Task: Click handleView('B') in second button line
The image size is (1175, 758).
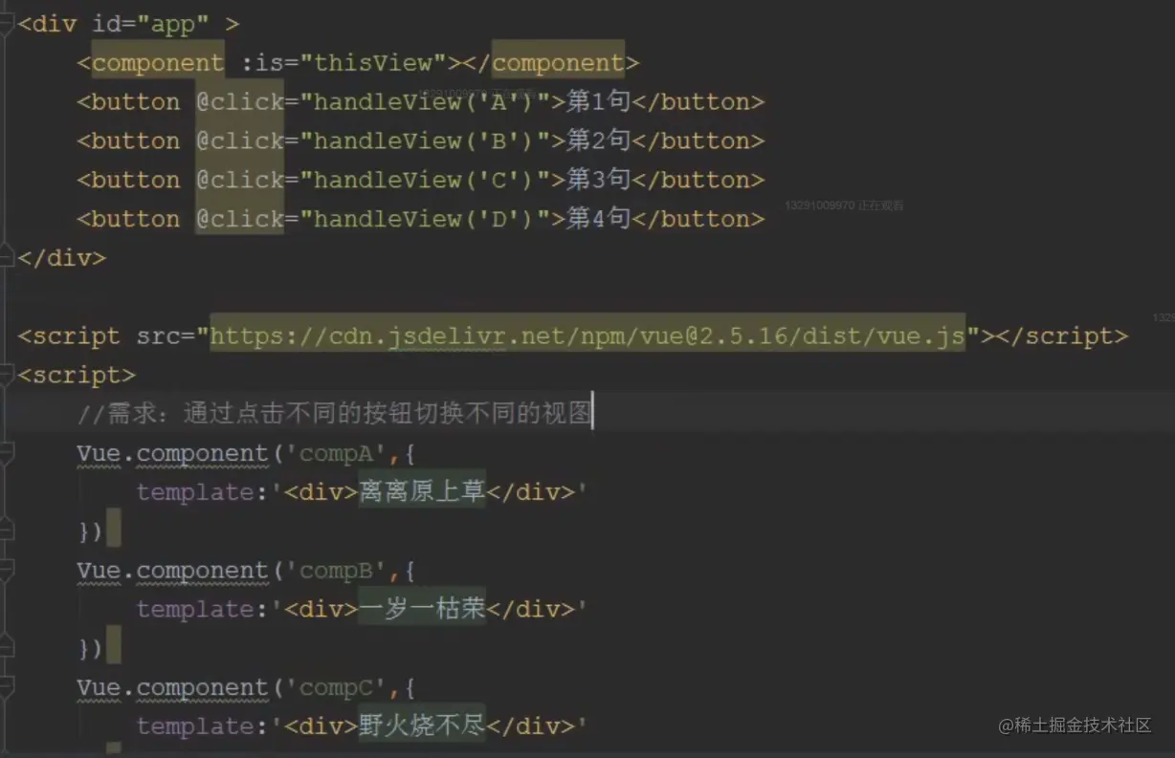Action: click(424, 141)
